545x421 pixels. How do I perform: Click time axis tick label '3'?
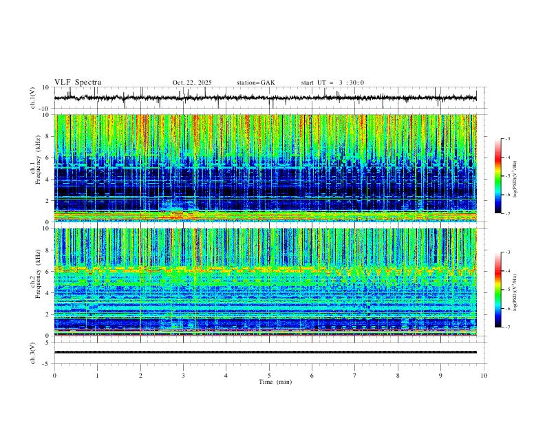183,376
